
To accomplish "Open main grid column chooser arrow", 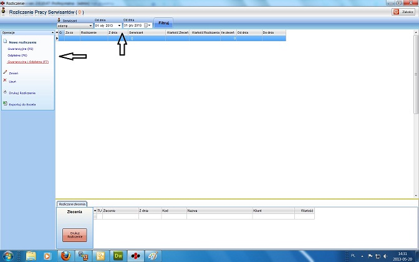I will click(x=57, y=32).
